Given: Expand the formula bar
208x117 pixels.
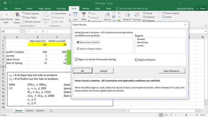Looking at the screenshot, I should (x=205, y=32).
